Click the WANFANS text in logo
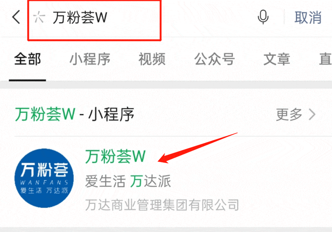 tap(44, 182)
